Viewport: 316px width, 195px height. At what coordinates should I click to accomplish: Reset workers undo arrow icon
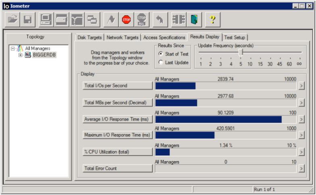click(160, 19)
